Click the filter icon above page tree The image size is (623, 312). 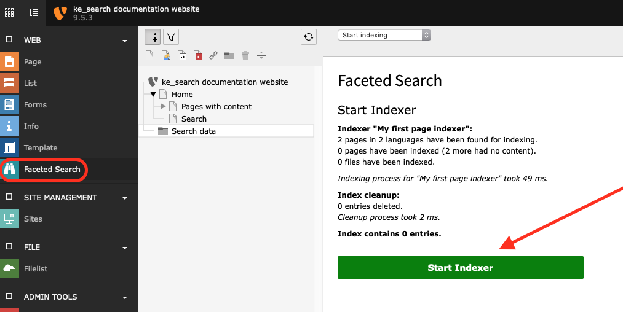coord(171,37)
